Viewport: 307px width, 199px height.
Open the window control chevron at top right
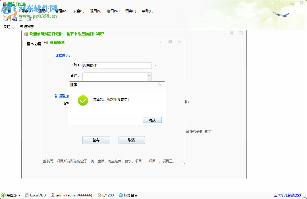[272, 3]
